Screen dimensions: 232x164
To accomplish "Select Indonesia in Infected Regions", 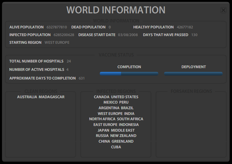I will tap(129, 125).
